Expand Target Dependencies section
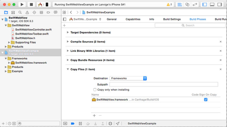 coord(68,32)
